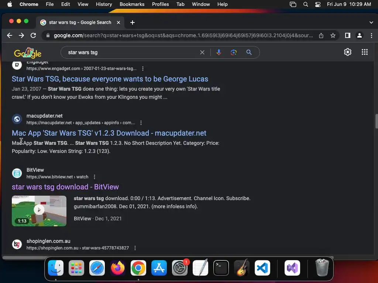Viewport: 378px width, 283px height.
Task: Play the BitView video thumbnail
Action: pos(39,211)
